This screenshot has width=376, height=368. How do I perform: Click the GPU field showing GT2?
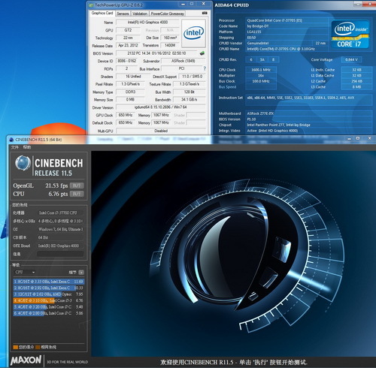(128, 30)
